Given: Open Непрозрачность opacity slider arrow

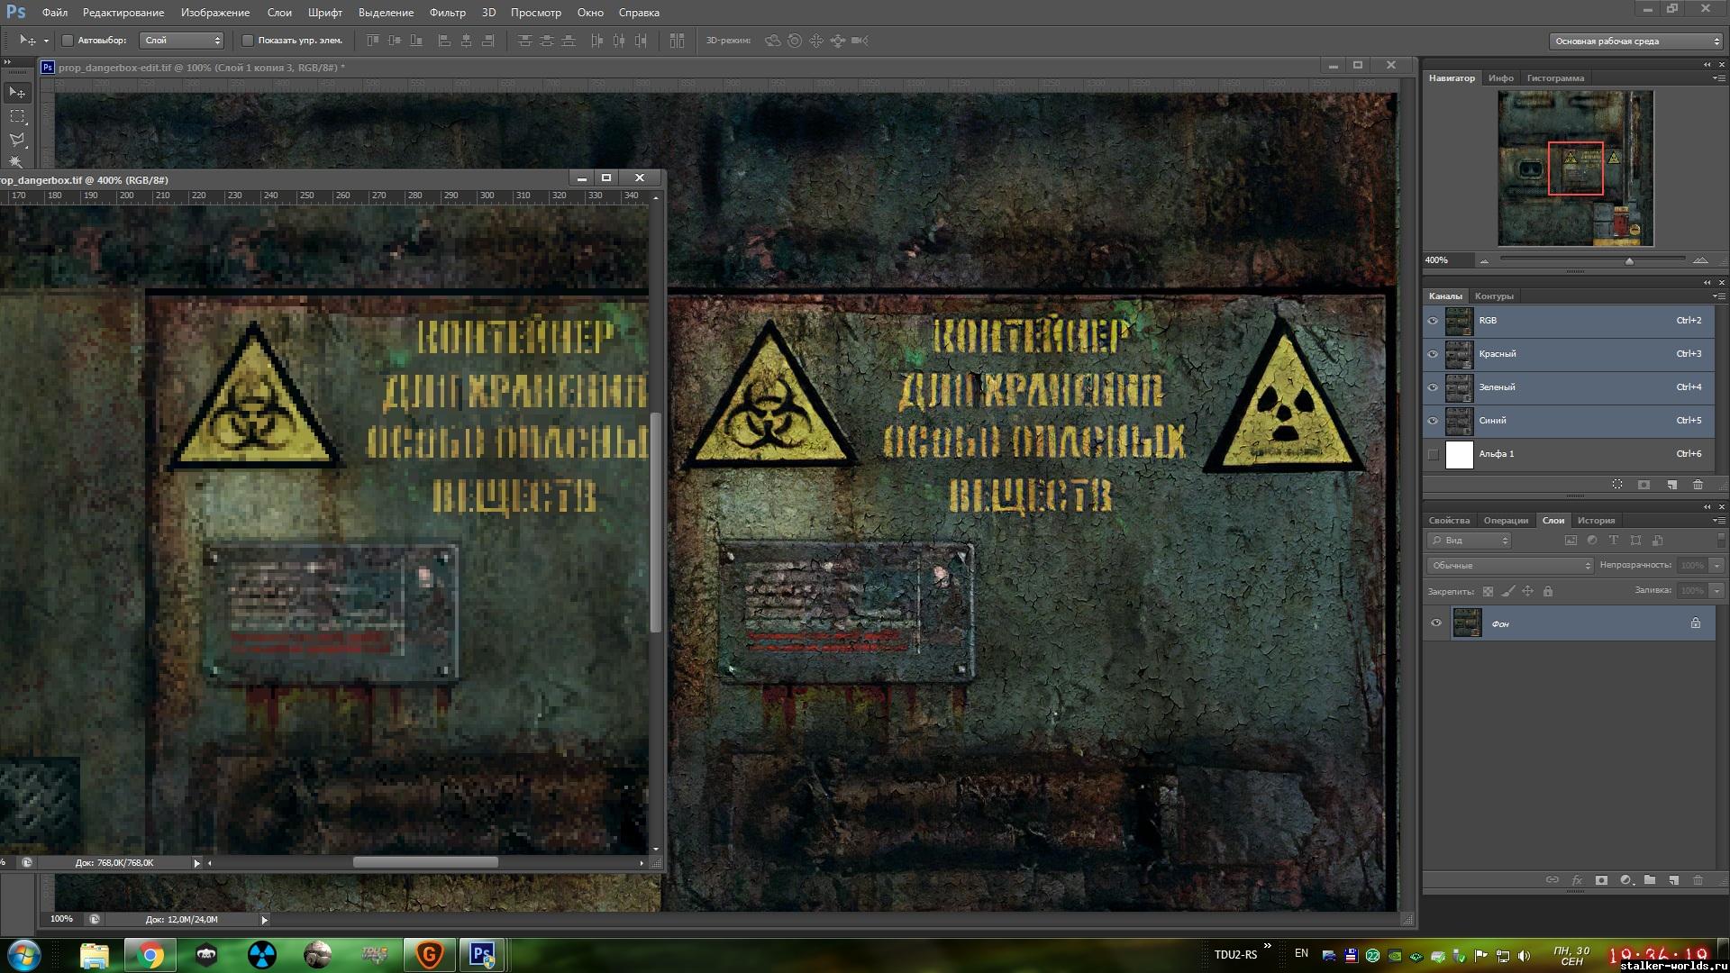Looking at the screenshot, I should (x=1716, y=566).
